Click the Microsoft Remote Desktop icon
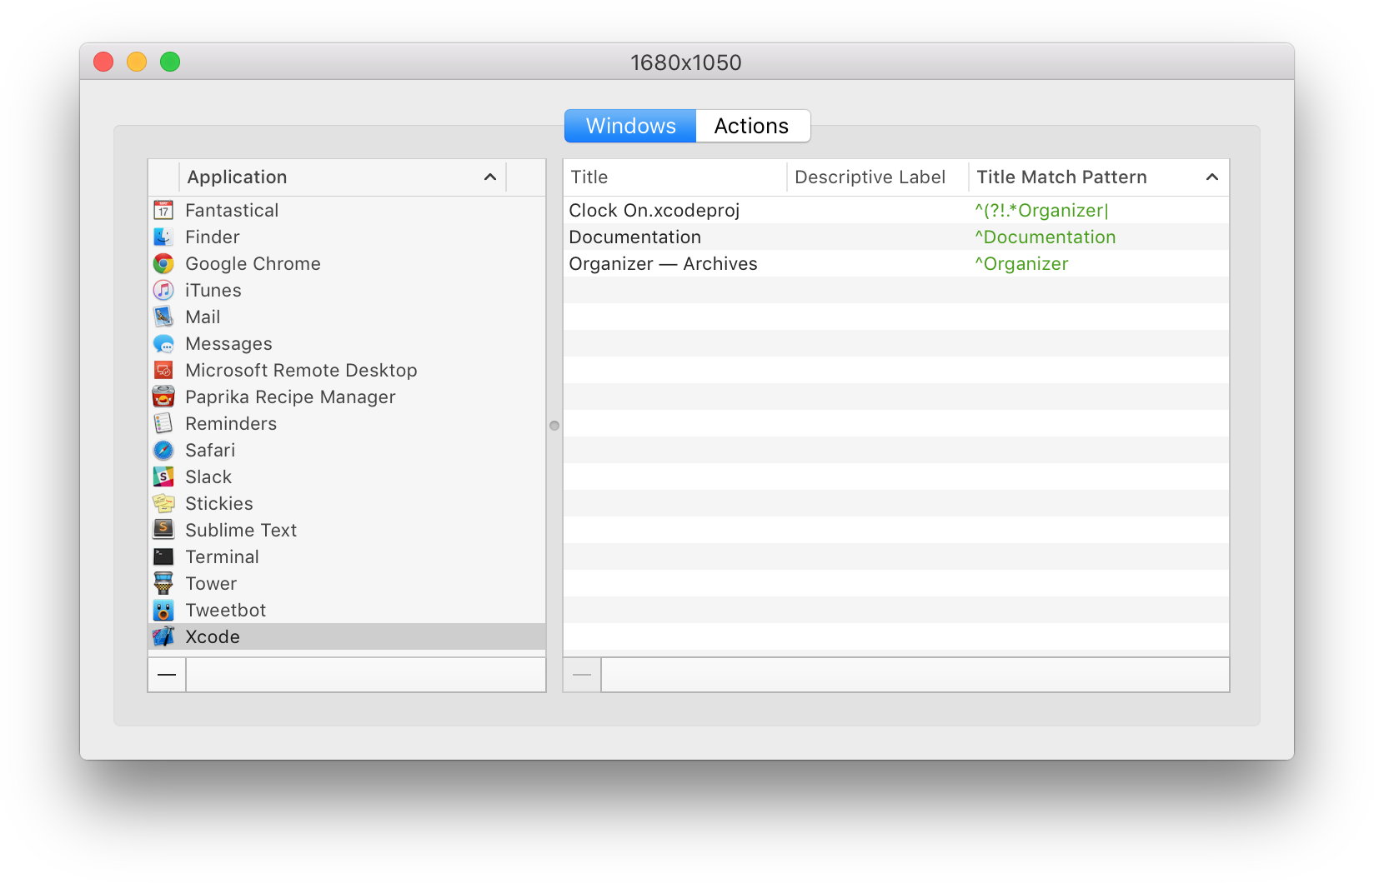1374x883 pixels. pos(163,370)
